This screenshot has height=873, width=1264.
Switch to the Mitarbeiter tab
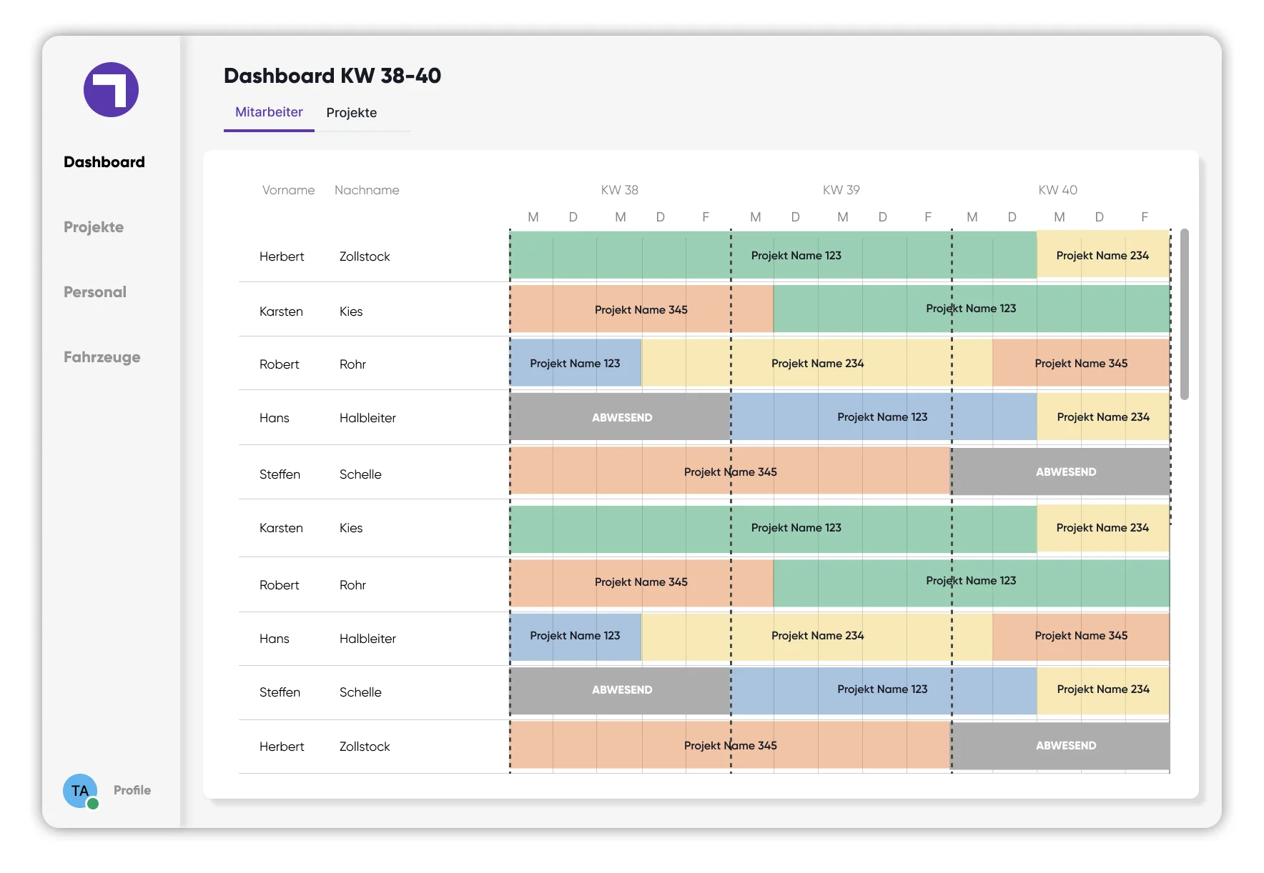269,112
